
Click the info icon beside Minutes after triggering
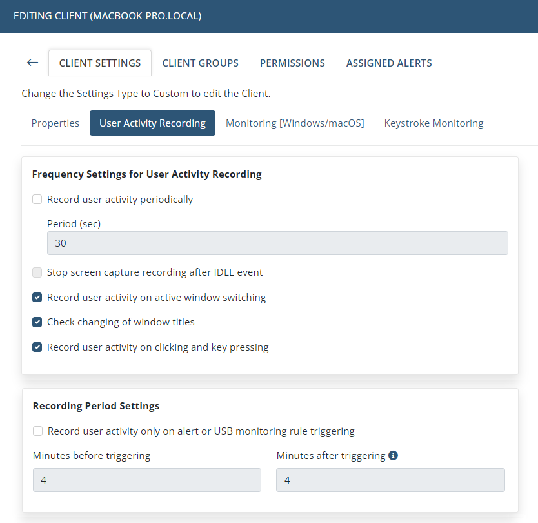tap(393, 455)
